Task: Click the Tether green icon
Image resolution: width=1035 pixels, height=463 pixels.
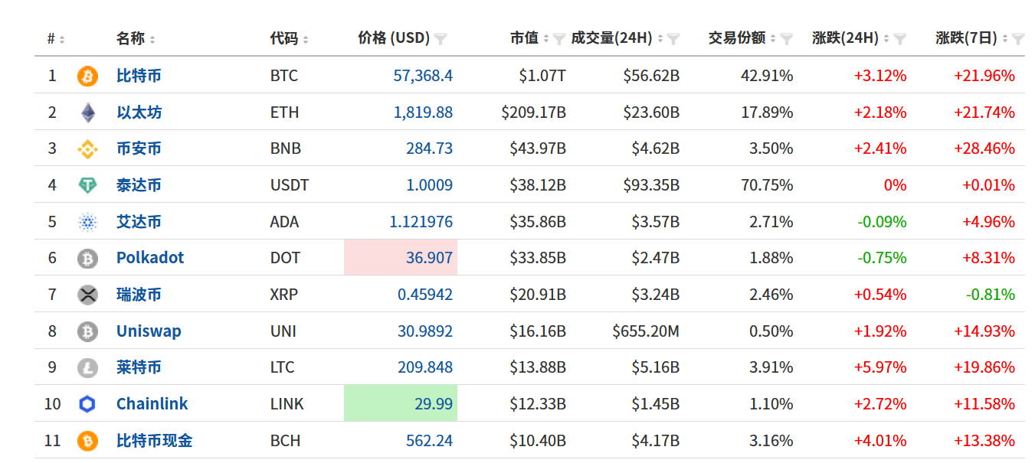Action: pyautogui.click(x=87, y=185)
